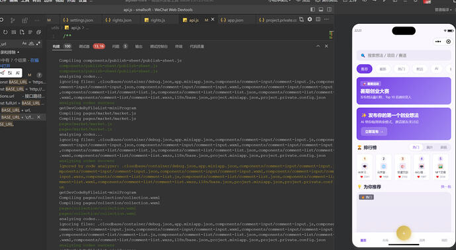Open the output panel tab
This screenshot has height=250, width=456.
(139, 46)
